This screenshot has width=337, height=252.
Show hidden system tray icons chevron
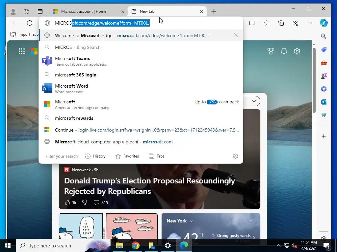coord(278,245)
